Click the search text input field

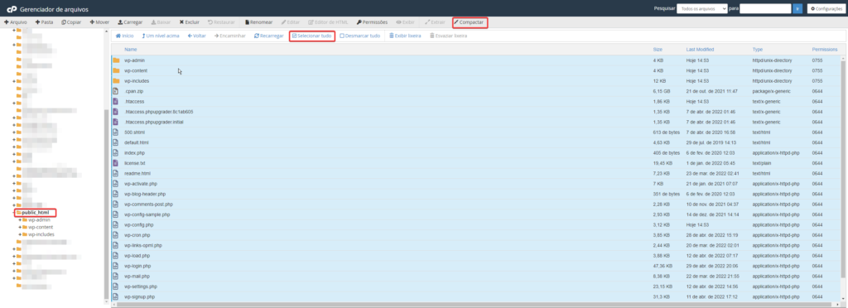coord(764,8)
